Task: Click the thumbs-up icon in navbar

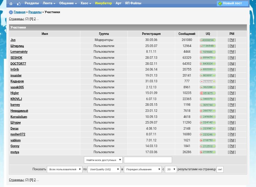Action: tap(19, 4)
